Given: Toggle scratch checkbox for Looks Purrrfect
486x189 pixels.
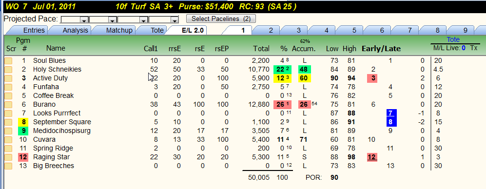Looking at the screenshot, I should coord(8,113).
